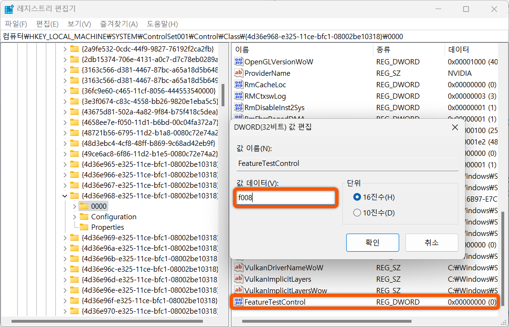Select the RmCacheLoc DWORD icon
The image size is (509, 327).
pyautogui.click(x=239, y=84)
